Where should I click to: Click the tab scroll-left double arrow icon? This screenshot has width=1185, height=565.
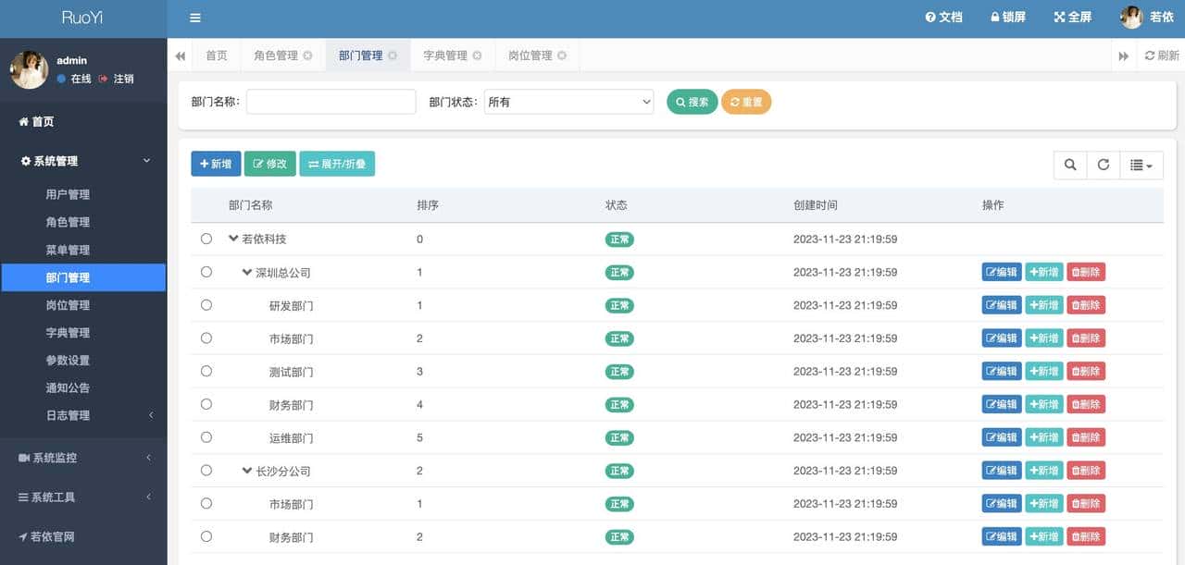[181, 55]
